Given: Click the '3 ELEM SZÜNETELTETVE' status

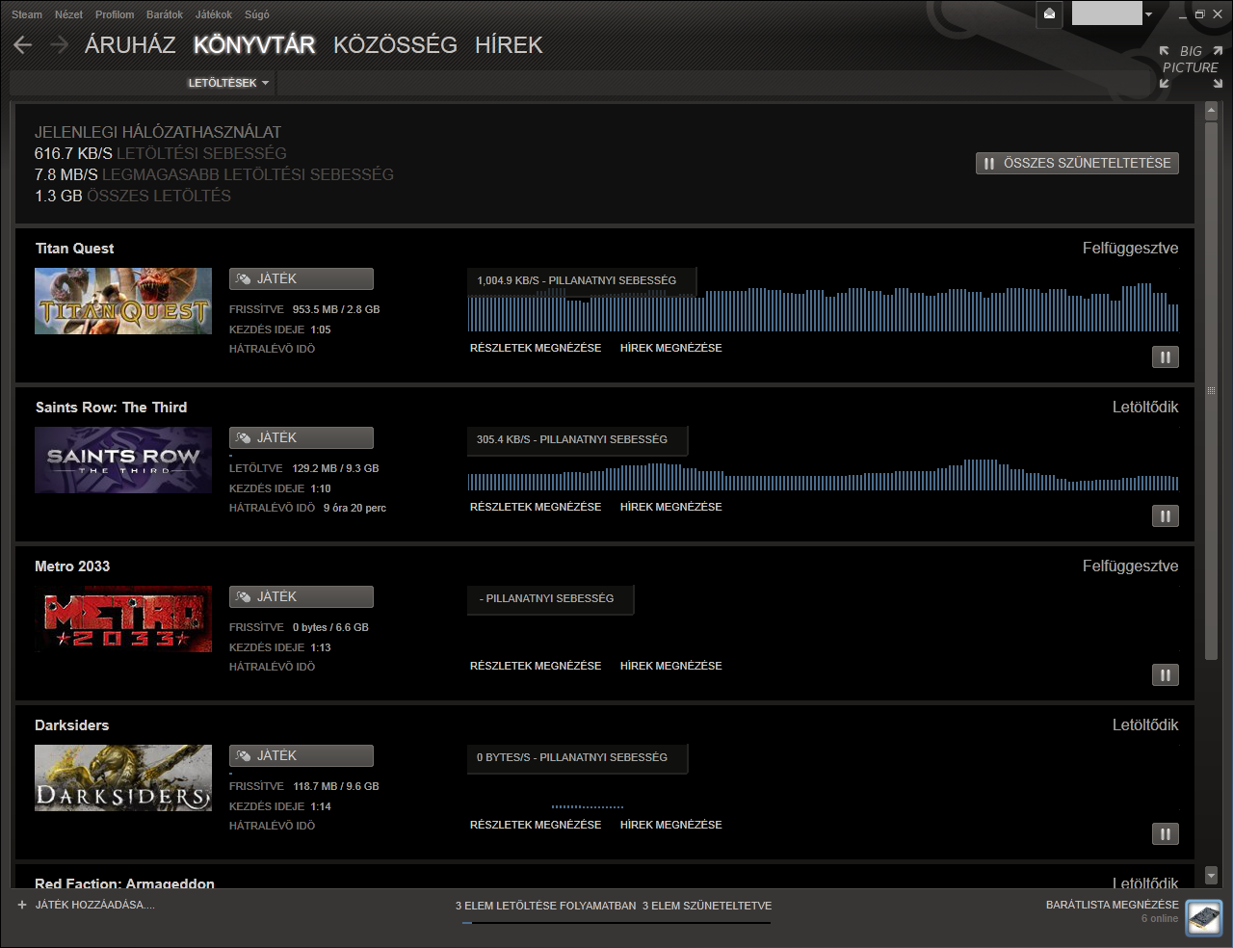Looking at the screenshot, I should [x=707, y=906].
